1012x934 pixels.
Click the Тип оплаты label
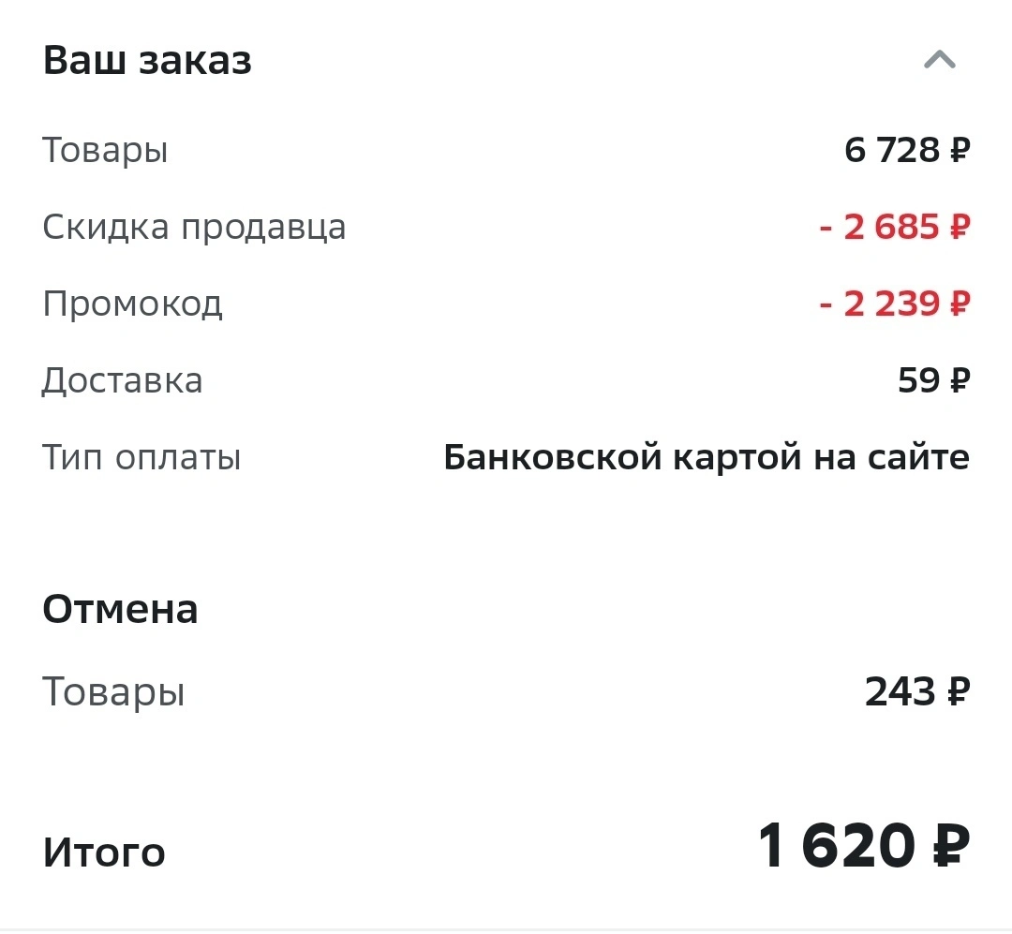tap(141, 458)
